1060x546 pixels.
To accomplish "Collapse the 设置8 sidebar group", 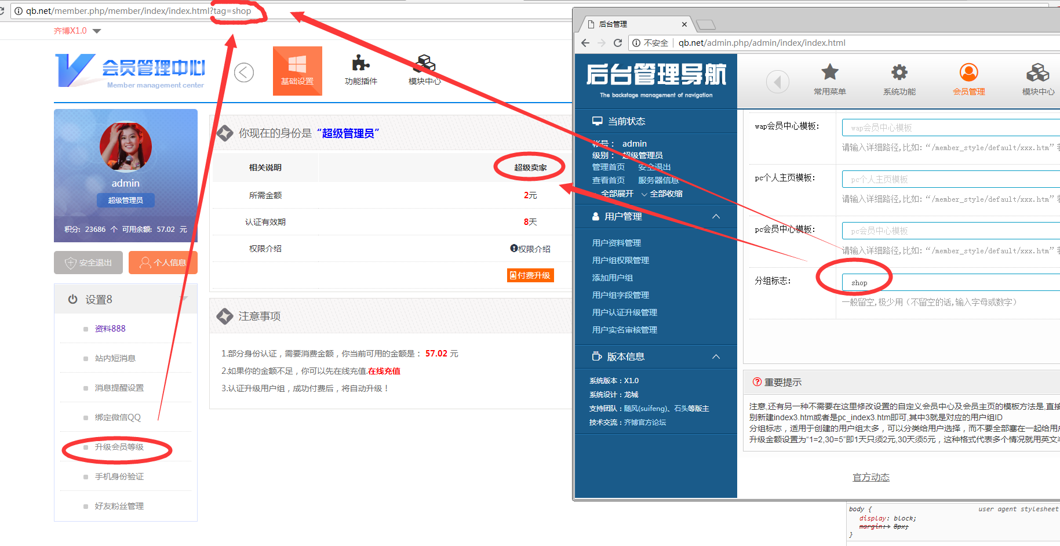I will [x=184, y=299].
